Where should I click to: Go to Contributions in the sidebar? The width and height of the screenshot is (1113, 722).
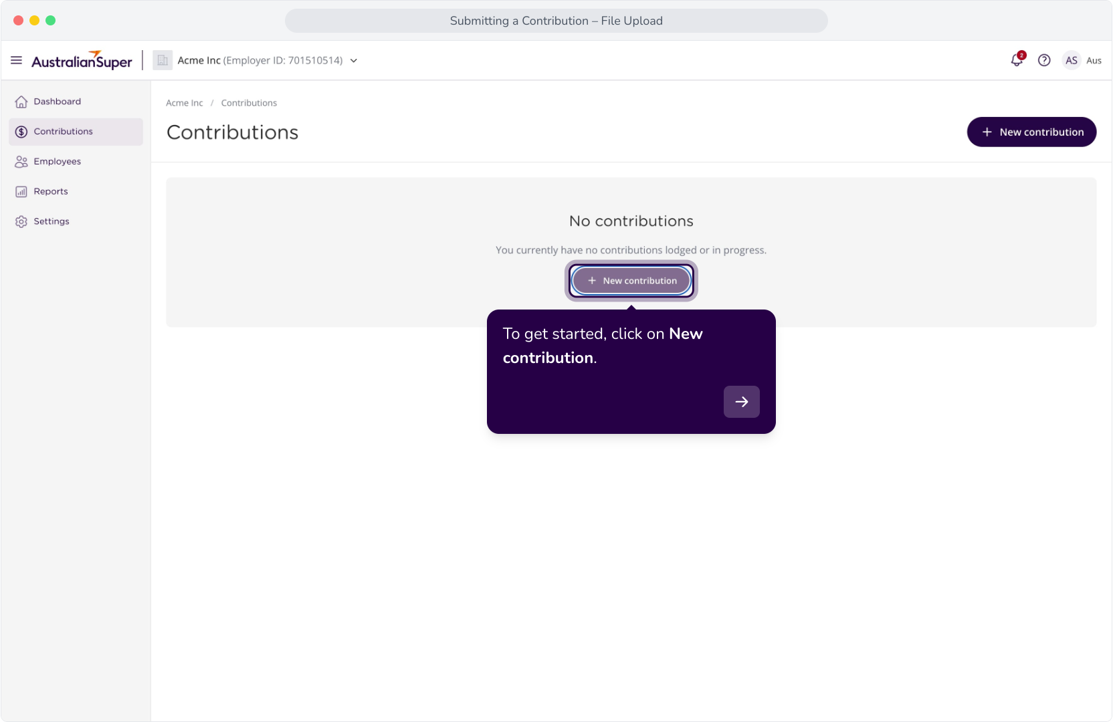[76, 132]
